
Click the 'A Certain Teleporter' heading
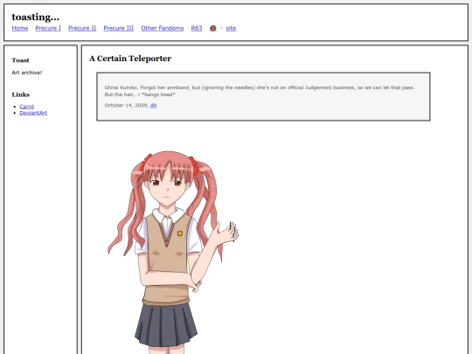130,59
